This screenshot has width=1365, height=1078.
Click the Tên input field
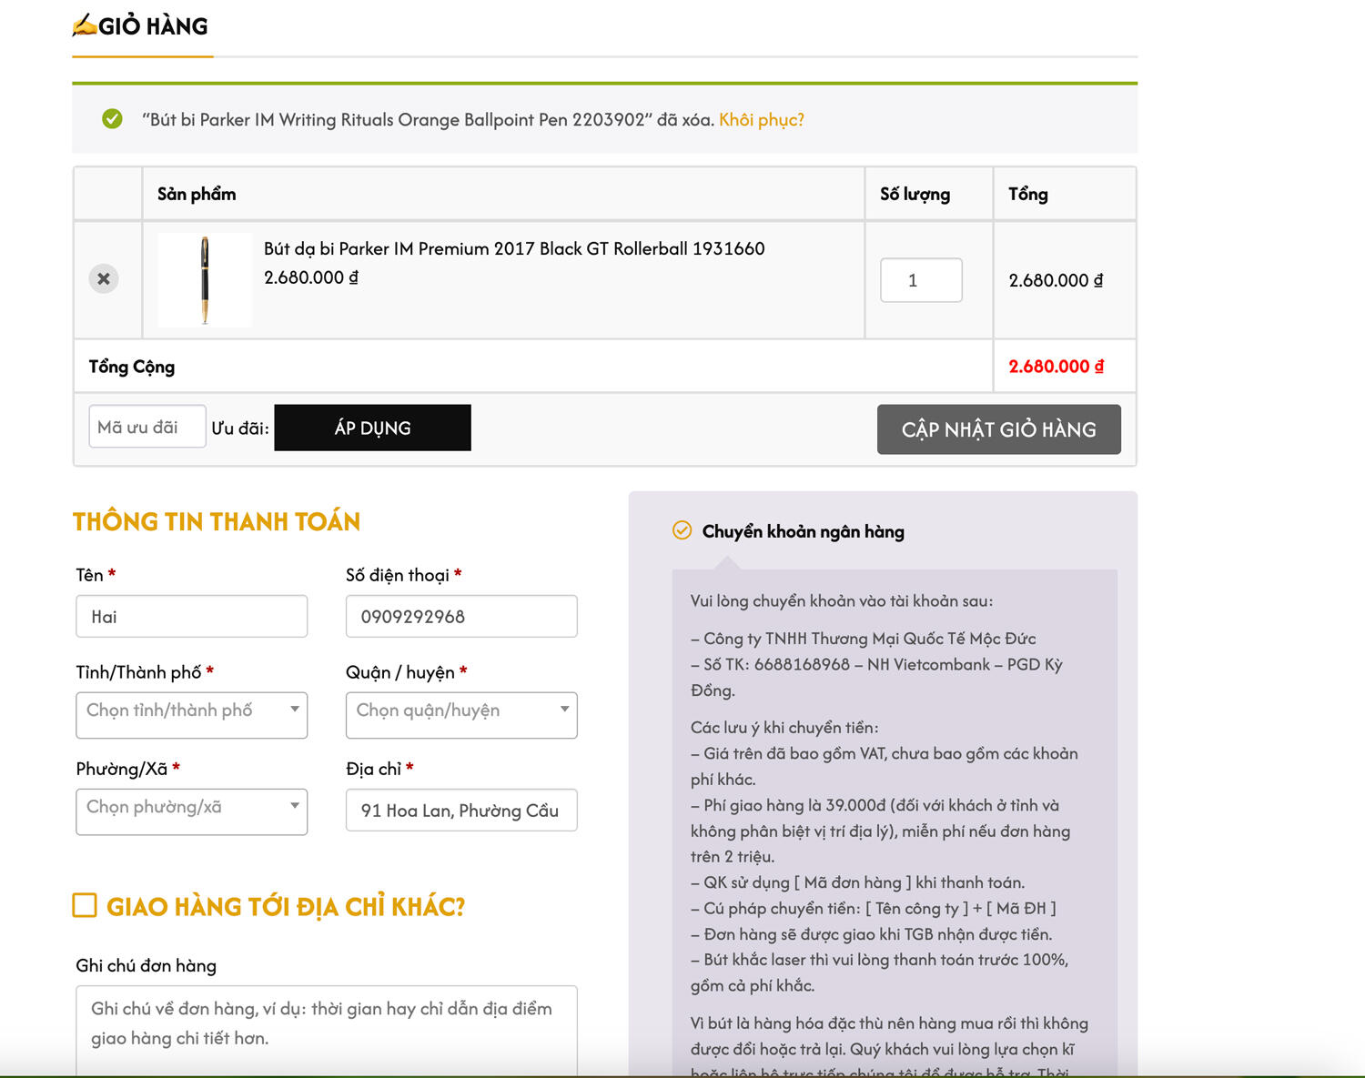pyautogui.click(x=192, y=617)
